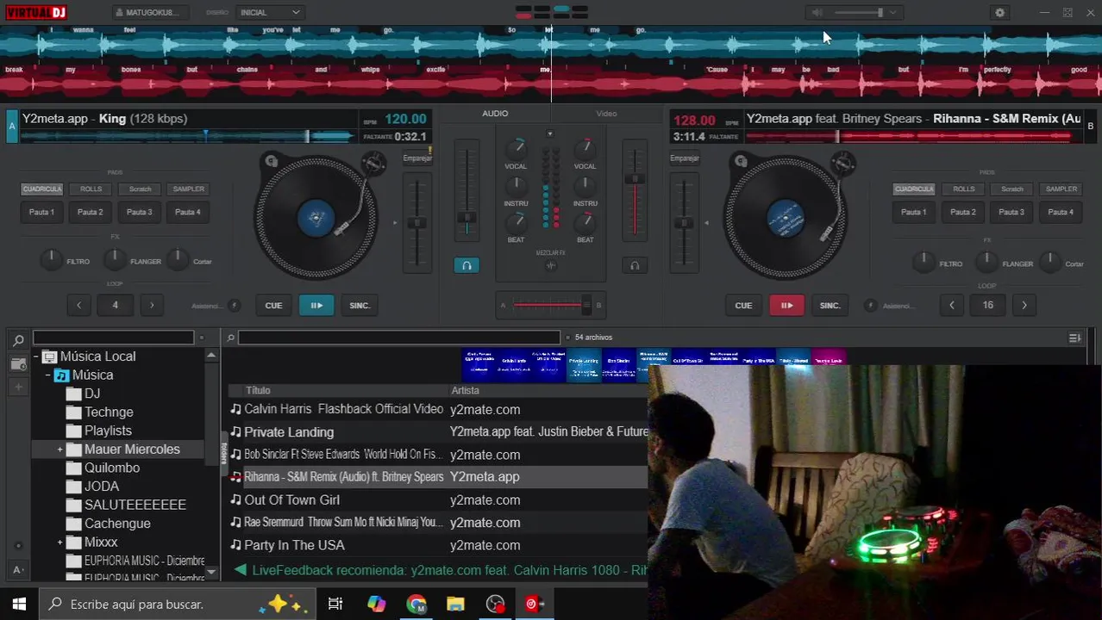Open the Playlists folder
1102x620 pixels.
pos(108,431)
